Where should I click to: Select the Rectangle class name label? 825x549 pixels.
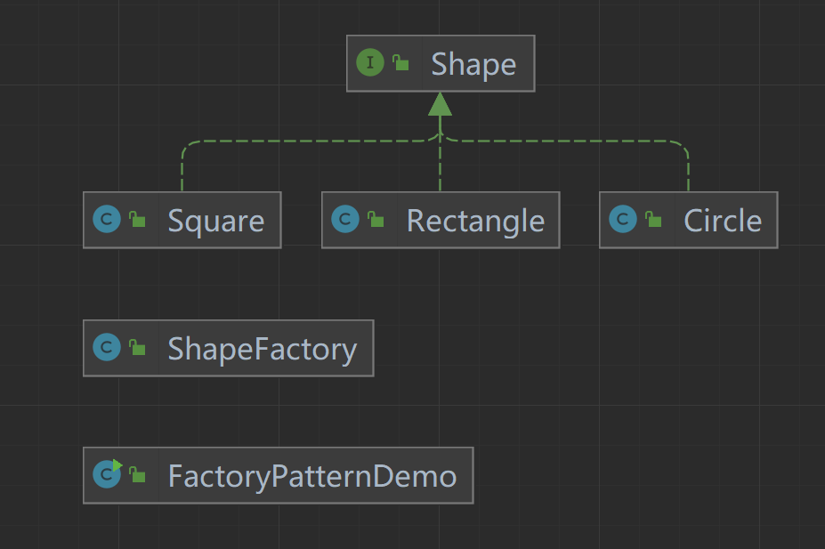coord(475,221)
